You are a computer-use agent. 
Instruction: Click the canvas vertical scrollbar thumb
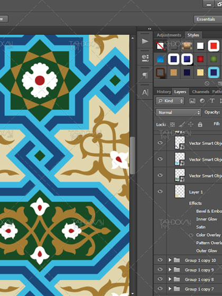pyautogui.click(x=133, y=155)
